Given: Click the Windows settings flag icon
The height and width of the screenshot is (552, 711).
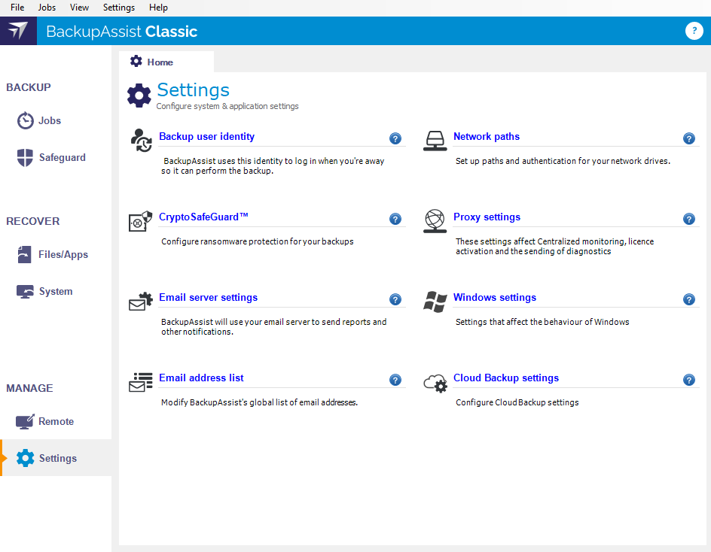Looking at the screenshot, I should 435,302.
